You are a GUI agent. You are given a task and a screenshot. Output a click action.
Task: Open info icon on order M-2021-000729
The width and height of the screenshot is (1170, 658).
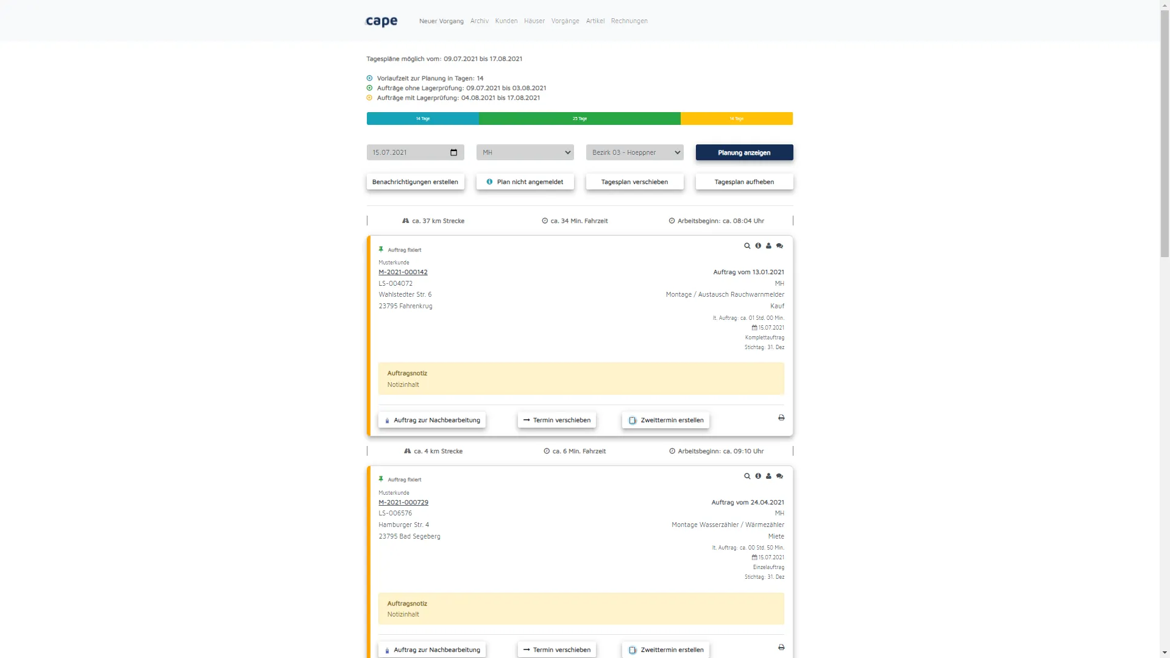pos(758,476)
